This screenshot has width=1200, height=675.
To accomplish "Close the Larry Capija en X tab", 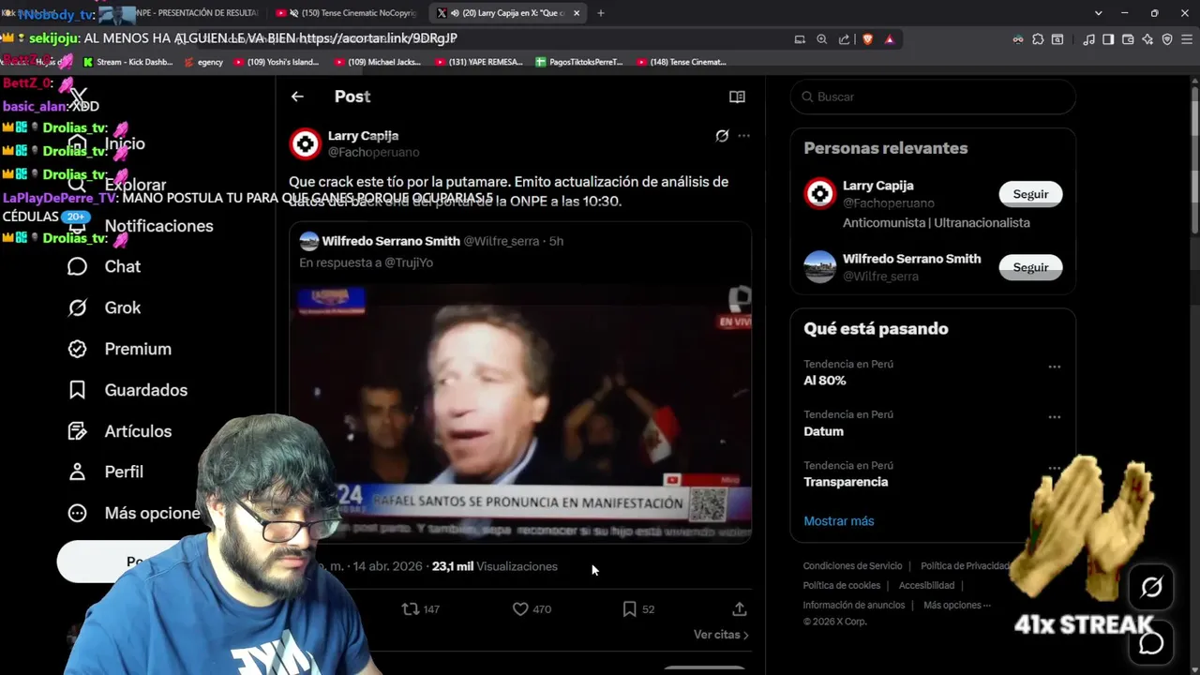I will [x=577, y=13].
